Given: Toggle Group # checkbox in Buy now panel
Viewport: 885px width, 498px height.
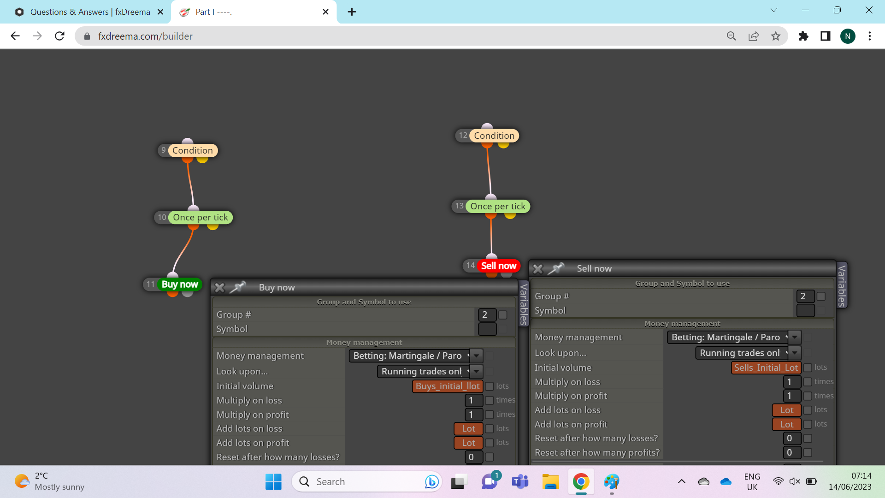Looking at the screenshot, I should [x=503, y=315].
